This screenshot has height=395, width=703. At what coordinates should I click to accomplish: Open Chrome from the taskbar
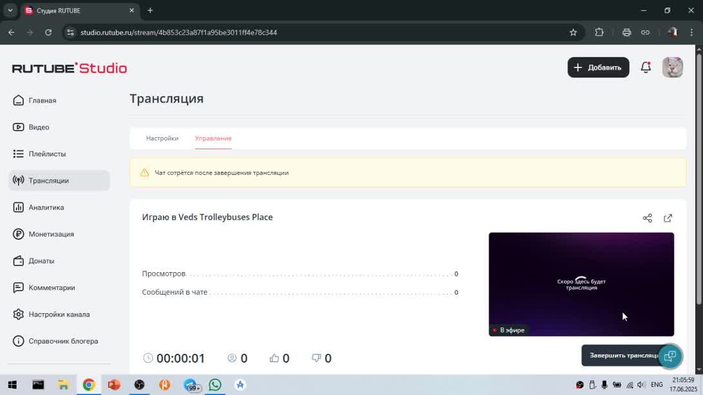89,385
